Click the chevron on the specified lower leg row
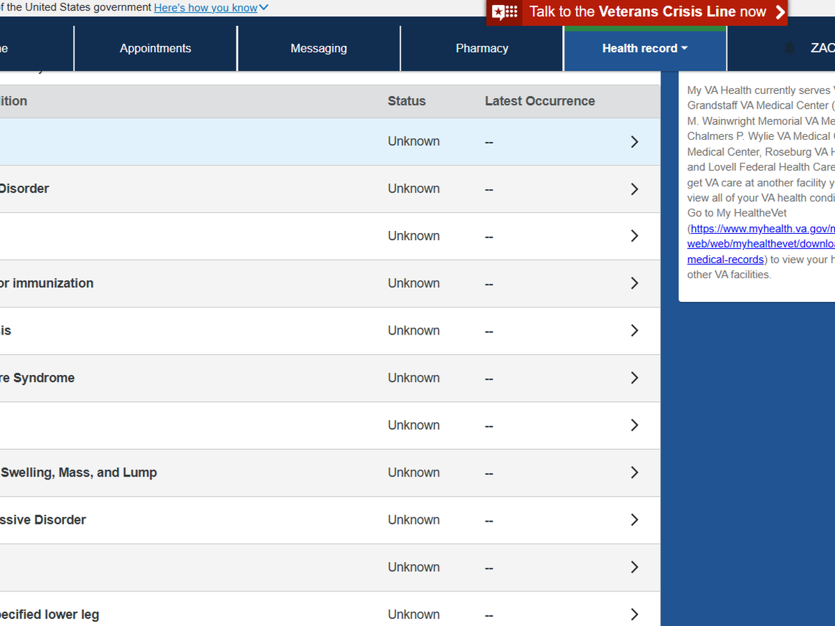Screen dimensions: 835x626 634,614
